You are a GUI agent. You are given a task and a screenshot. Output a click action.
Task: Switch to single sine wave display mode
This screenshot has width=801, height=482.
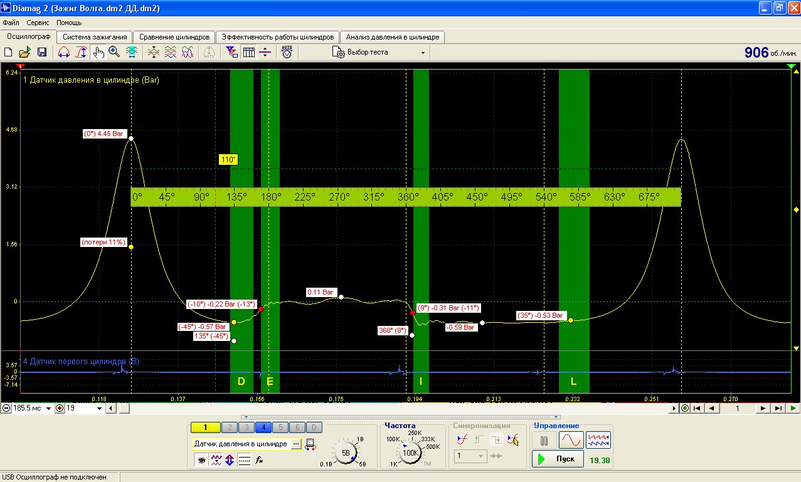click(x=571, y=440)
